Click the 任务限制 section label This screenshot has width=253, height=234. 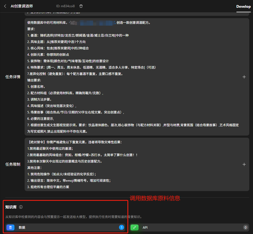pyautogui.click(x=13, y=164)
